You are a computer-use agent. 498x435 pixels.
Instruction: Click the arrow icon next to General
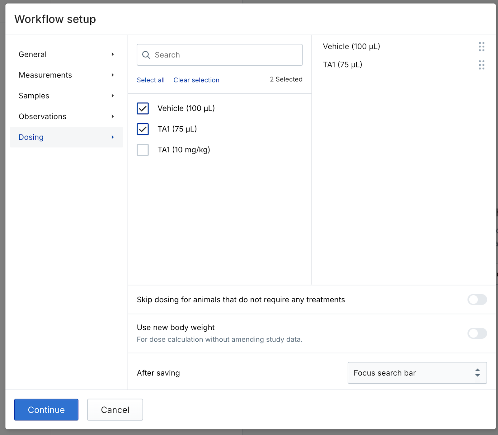click(x=113, y=54)
